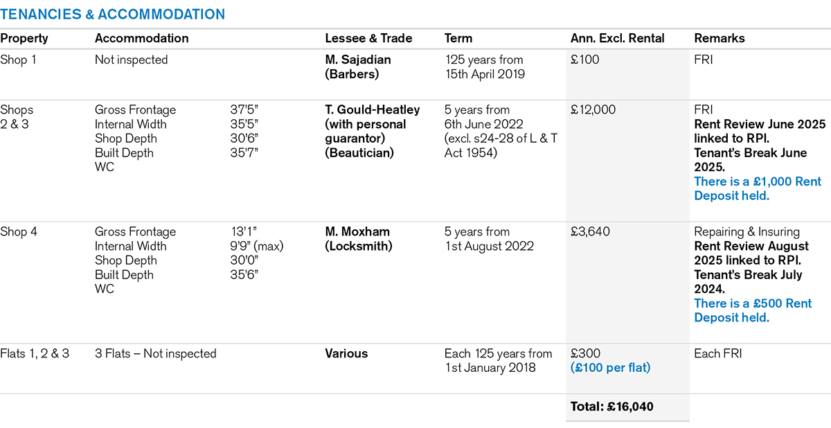
Task: Click the Term column header
Action: click(x=458, y=38)
